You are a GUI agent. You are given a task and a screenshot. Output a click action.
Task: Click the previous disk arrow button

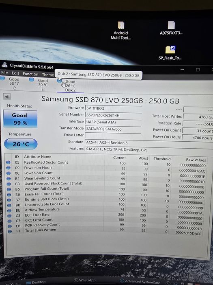(x=7, y=96)
